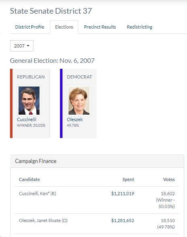187x237 pixels.
Task: Open the District Profile tab
Action: click(29, 27)
